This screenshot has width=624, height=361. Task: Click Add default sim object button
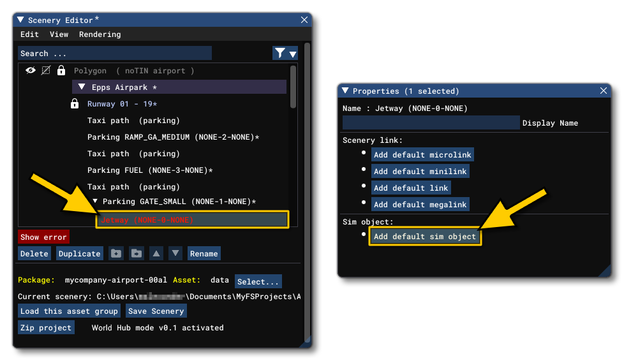coord(425,237)
